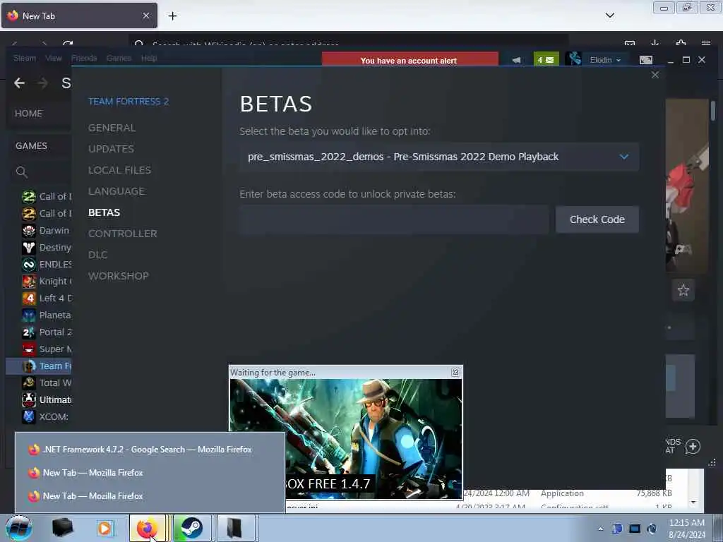The height and width of the screenshot is (542, 723).
Task: Open the Steam menu
Action: pos(25,58)
